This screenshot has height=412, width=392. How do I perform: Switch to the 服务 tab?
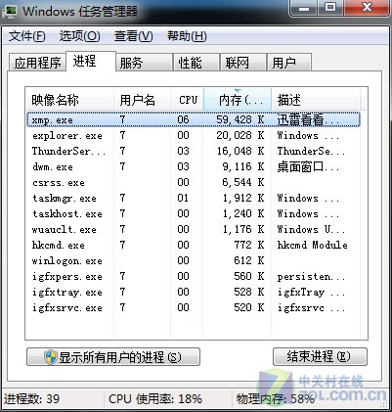(x=144, y=63)
